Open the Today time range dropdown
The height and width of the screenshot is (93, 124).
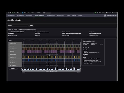pyautogui.click(x=13, y=68)
